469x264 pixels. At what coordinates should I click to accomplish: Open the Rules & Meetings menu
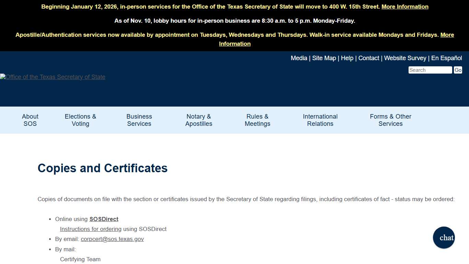click(x=257, y=120)
